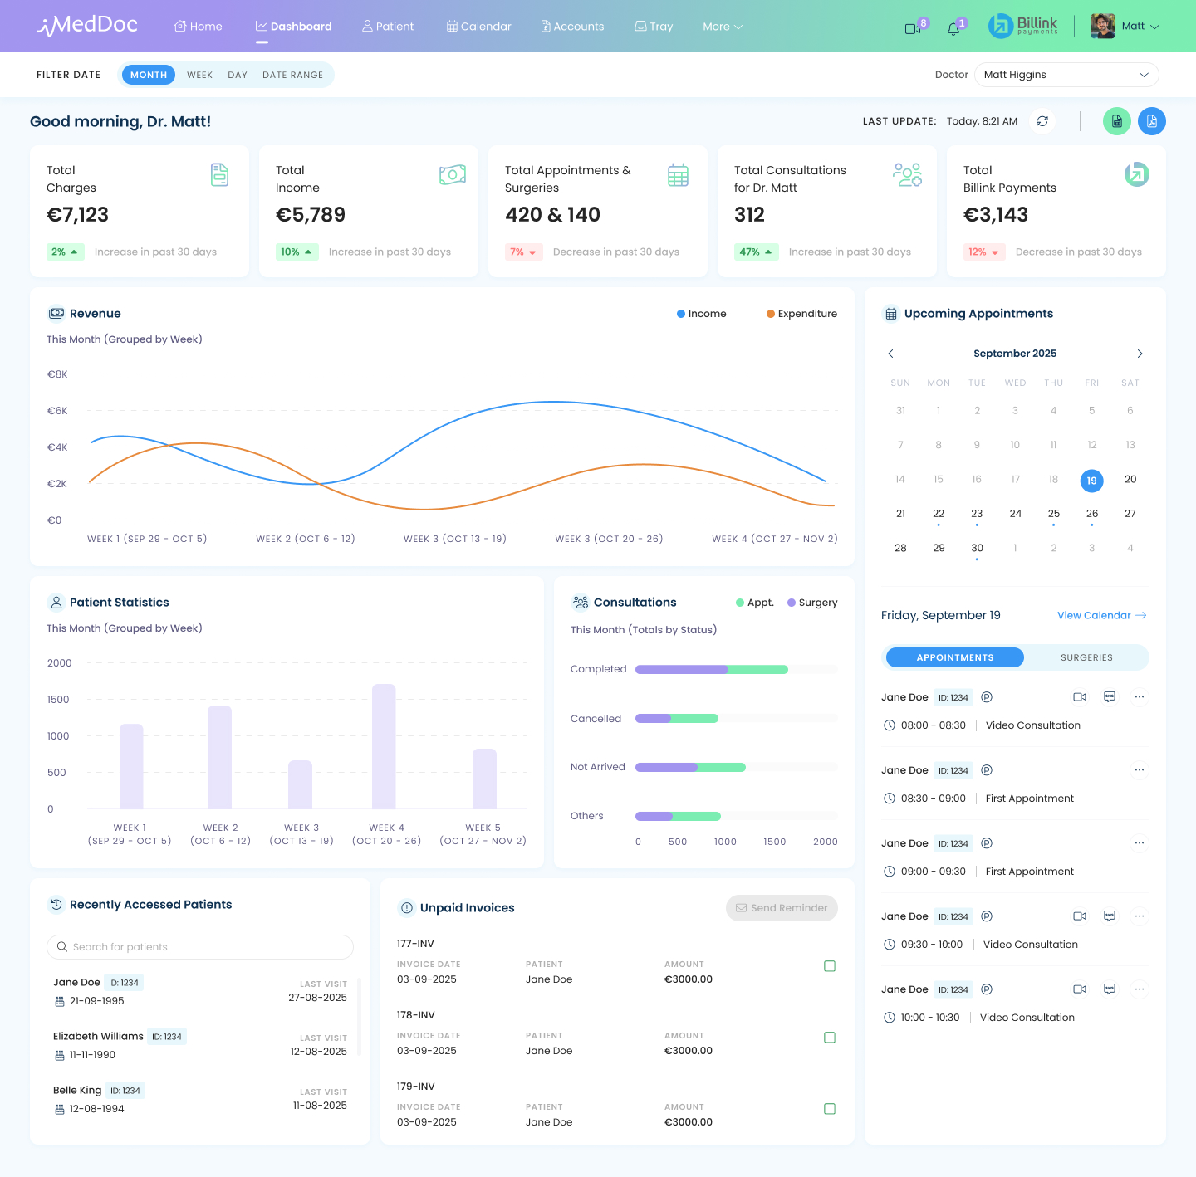Tick the checkbox for invoice 179-INV
Viewport: 1196px width, 1177px height.
pyautogui.click(x=830, y=1109)
